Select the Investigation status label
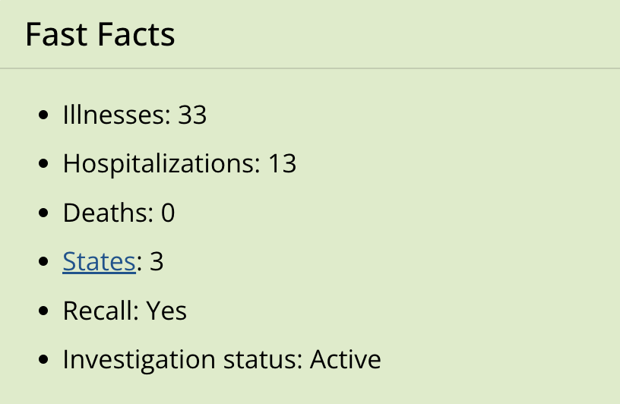The width and height of the screenshot is (620, 404). tap(181, 358)
